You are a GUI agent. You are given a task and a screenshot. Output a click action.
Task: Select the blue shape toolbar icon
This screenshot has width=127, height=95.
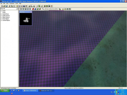tap(35, 9)
